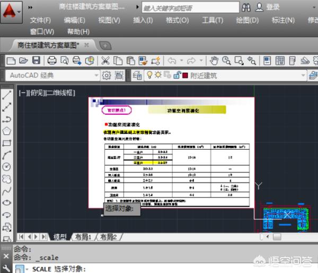This screenshot has height=273, width=318.
Task: Select the Match Properties brush icon
Action: click(143, 61)
